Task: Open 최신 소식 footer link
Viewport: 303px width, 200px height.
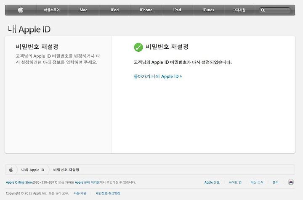Action: 257,182
